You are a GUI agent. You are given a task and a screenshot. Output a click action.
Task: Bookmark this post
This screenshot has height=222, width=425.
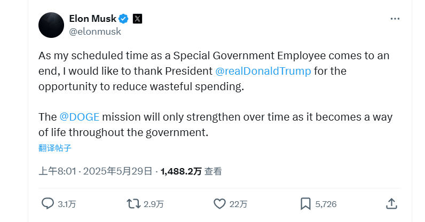point(305,203)
